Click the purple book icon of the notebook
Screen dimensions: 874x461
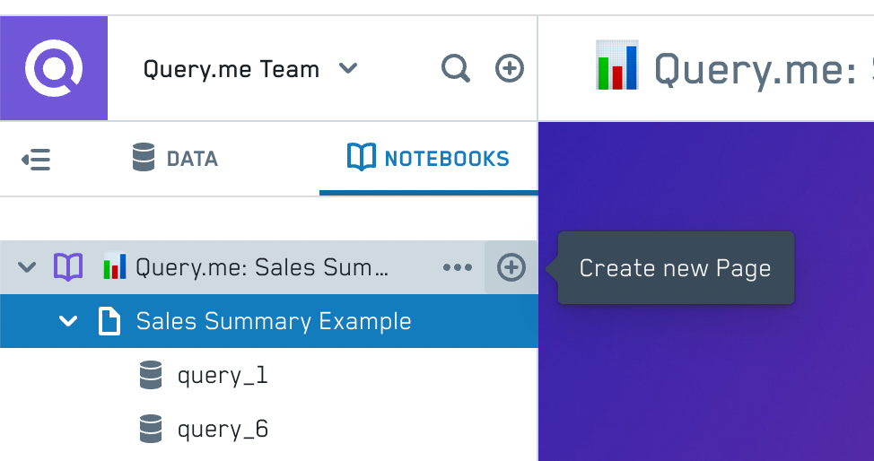[x=68, y=267]
